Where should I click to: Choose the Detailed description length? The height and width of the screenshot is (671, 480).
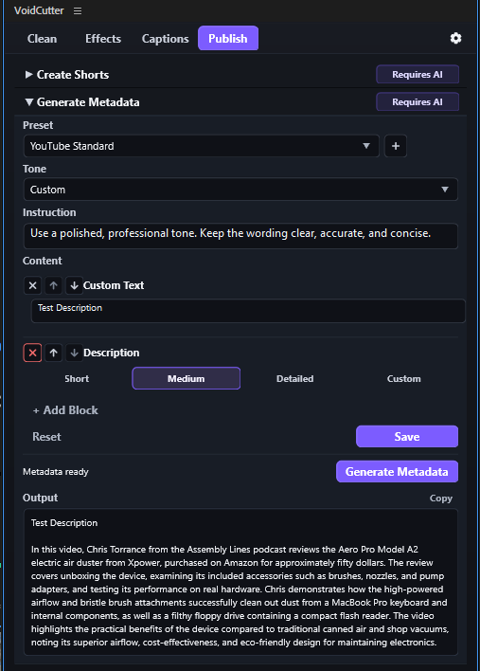tap(295, 379)
